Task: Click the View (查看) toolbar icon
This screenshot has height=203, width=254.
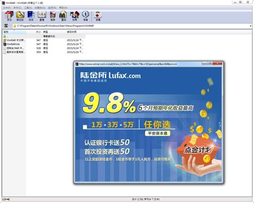Action: 42,16
